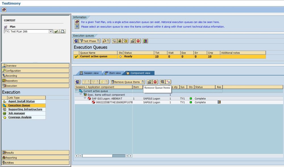
Task: Open the Overview navigation section
Action: 35,66
